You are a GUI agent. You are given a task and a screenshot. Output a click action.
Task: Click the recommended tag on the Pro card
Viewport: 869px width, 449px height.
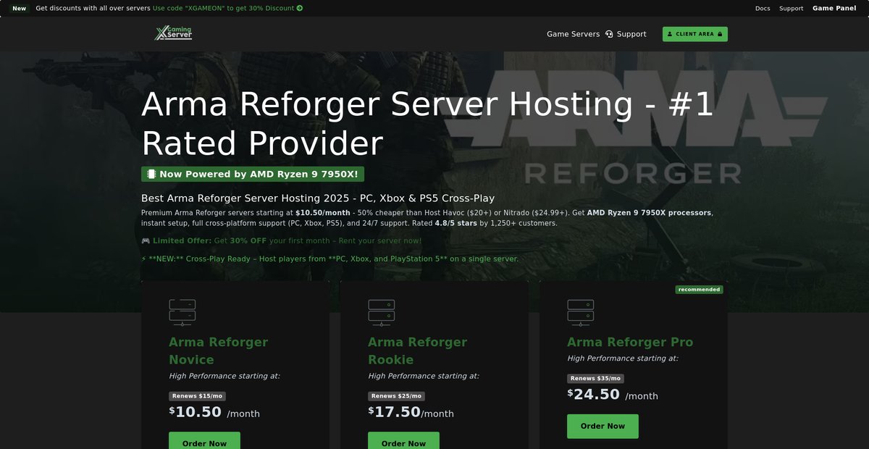(699, 290)
